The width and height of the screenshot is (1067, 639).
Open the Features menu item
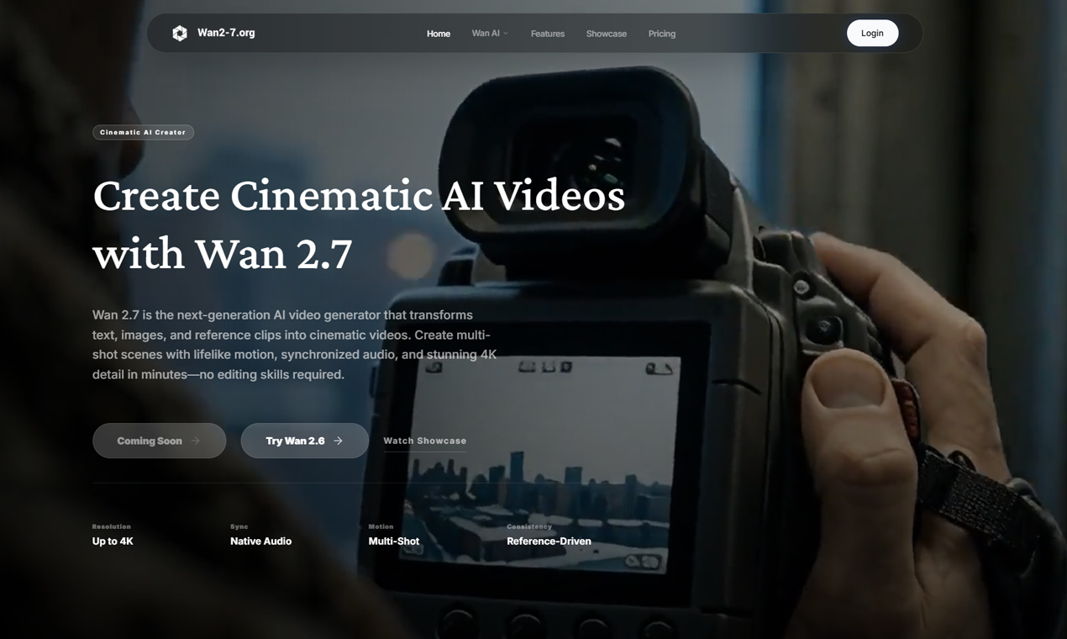click(x=548, y=34)
